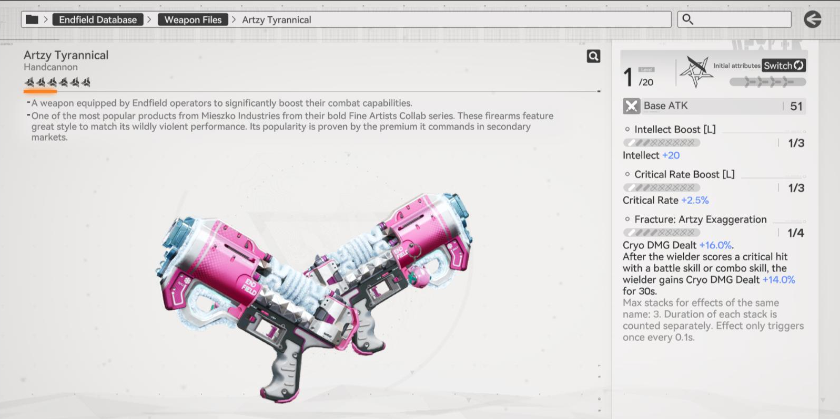Go to the Weapon Files breadcrumb
The image size is (840, 419).
(193, 19)
